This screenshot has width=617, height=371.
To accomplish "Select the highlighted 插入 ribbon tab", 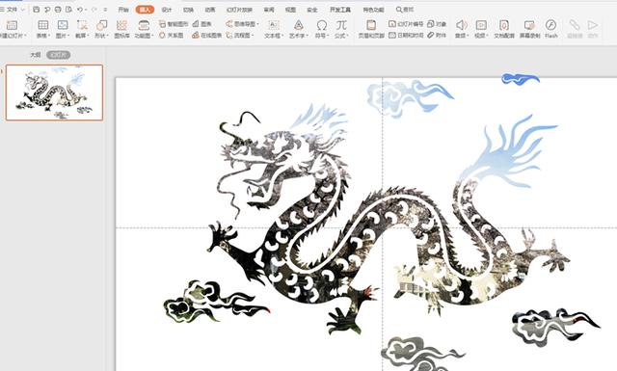I will pyautogui.click(x=145, y=10).
